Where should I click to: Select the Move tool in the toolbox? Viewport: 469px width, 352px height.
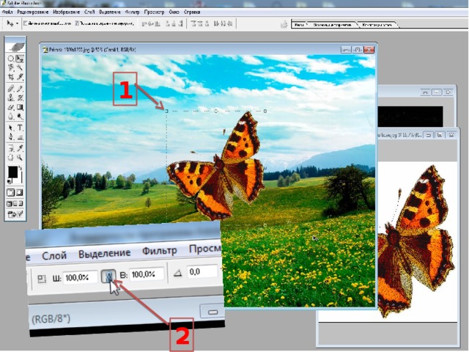click(x=21, y=58)
